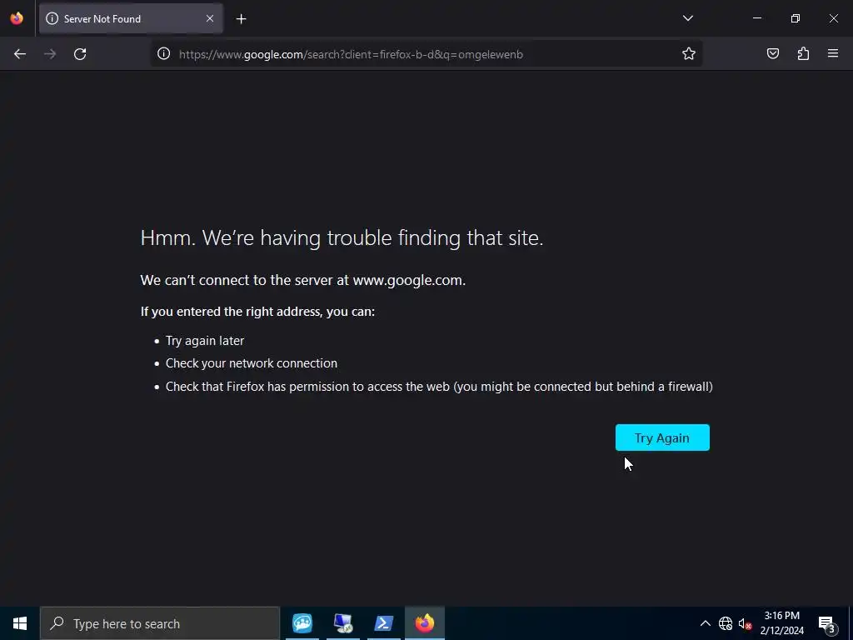The width and height of the screenshot is (853, 640).
Task: Click the muted volume icon
Action: coord(745,623)
